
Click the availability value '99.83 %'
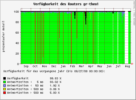point(55,79)
